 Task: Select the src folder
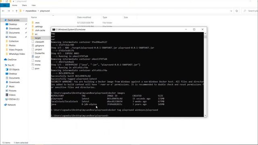pos(36,34)
